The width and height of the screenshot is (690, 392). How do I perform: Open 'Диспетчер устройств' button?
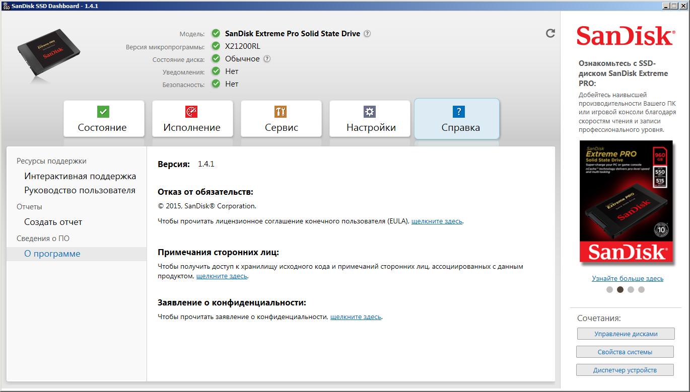point(625,370)
